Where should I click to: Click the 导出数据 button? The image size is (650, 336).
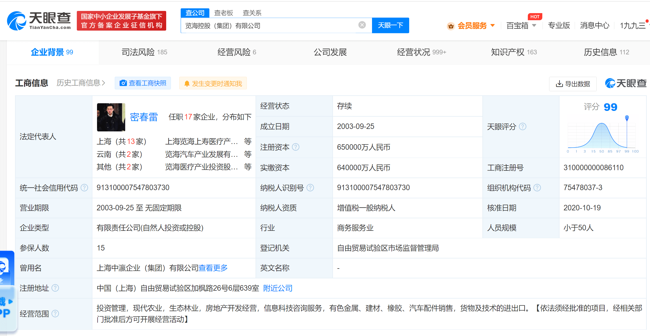(x=573, y=84)
